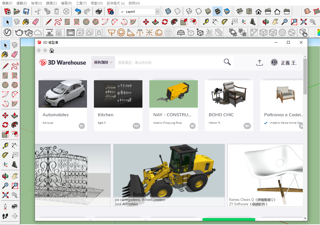320x225 pixels.
Task: Select the Zoom Extents tool in the left toolbar
Action: [5, 195]
